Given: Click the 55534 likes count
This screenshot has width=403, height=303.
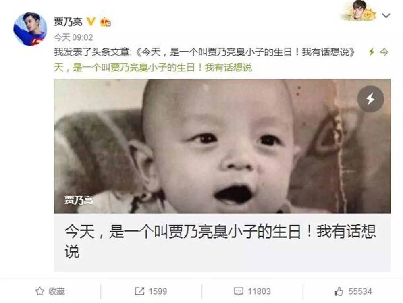Looking at the screenshot, I should (x=360, y=291).
